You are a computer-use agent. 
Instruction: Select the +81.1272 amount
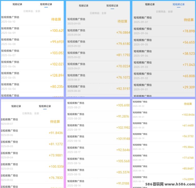pyautogui.click(x=56, y=144)
